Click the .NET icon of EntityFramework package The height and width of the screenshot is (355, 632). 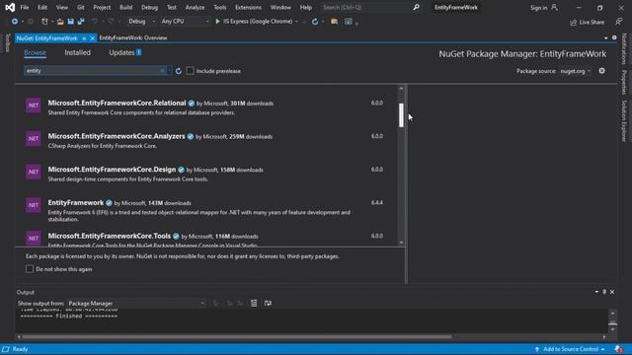point(33,205)
